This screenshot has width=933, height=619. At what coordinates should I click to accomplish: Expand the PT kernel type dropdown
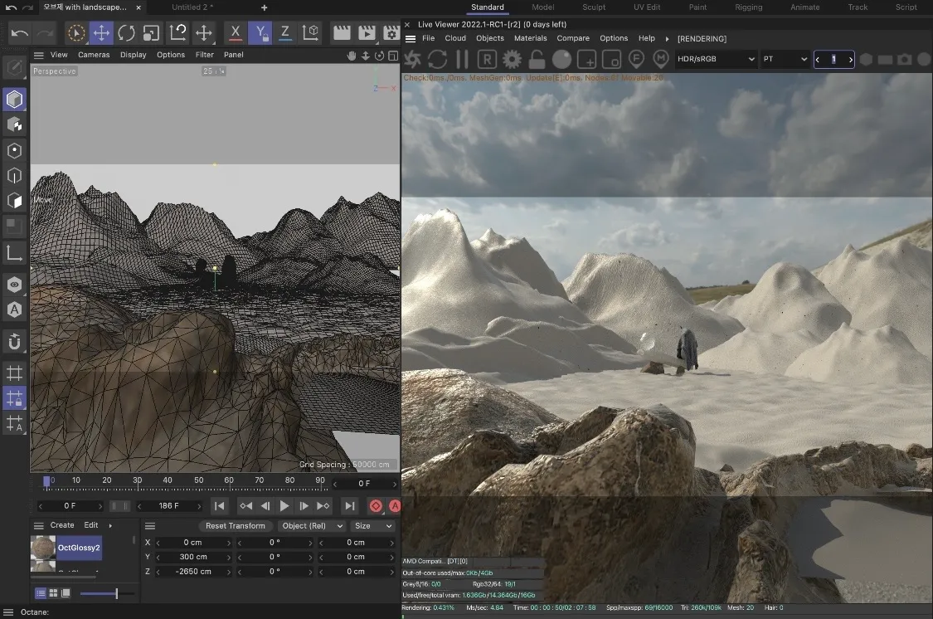(x=785, y=59)
